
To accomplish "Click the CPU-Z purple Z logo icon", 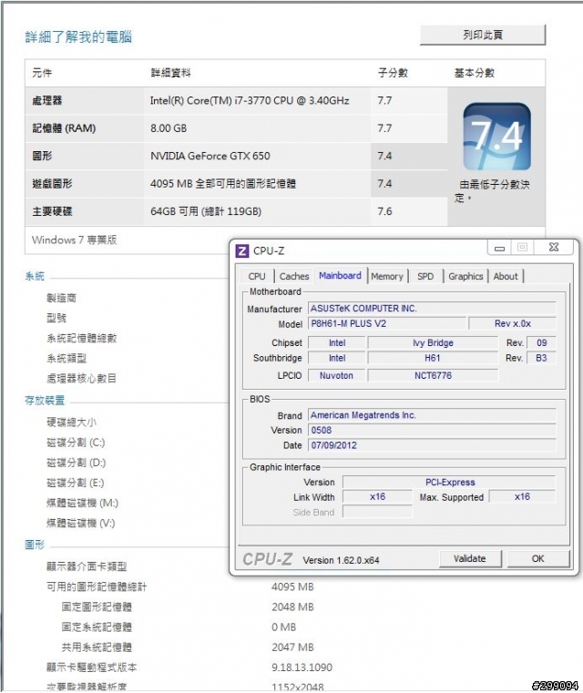I will 241,251.
